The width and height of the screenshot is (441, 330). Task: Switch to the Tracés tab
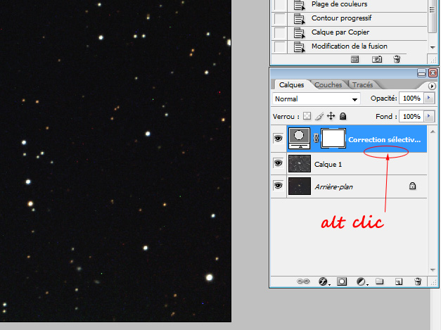[x=362, y=84]
